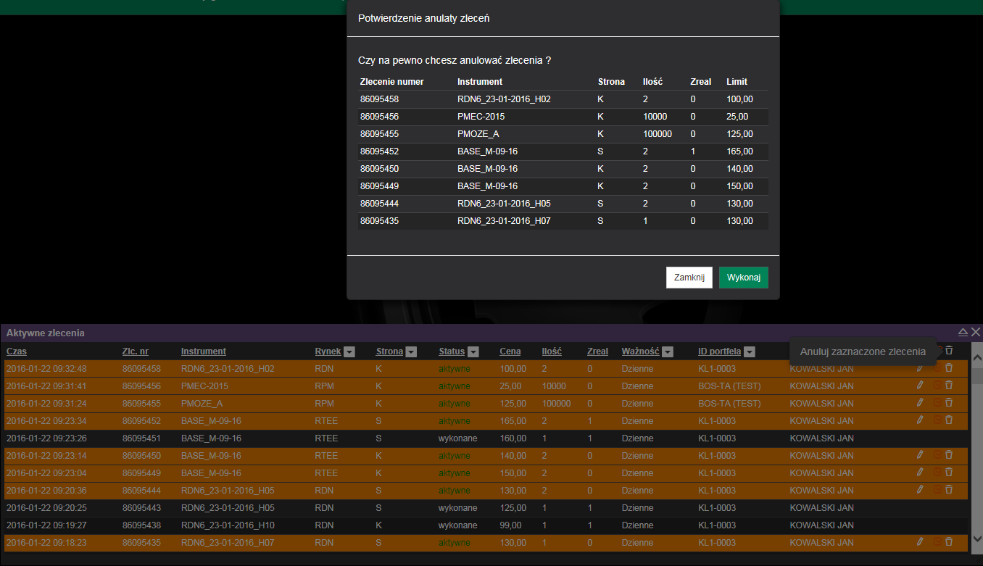This screenshot has height=566, width=983.
Task: Click Zamknij to dismiss the dialog
Action: point(689,278)
